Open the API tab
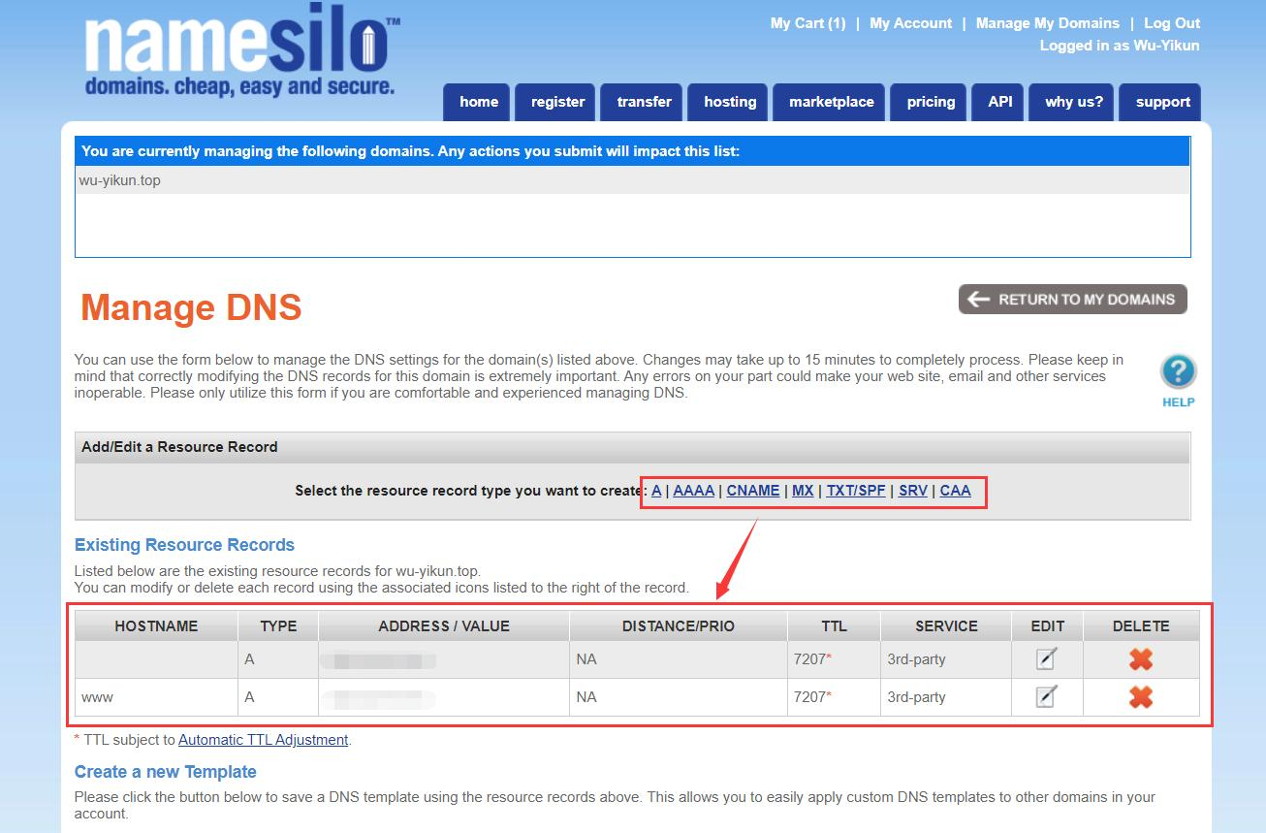1266x833 pixels. (999, 102)
